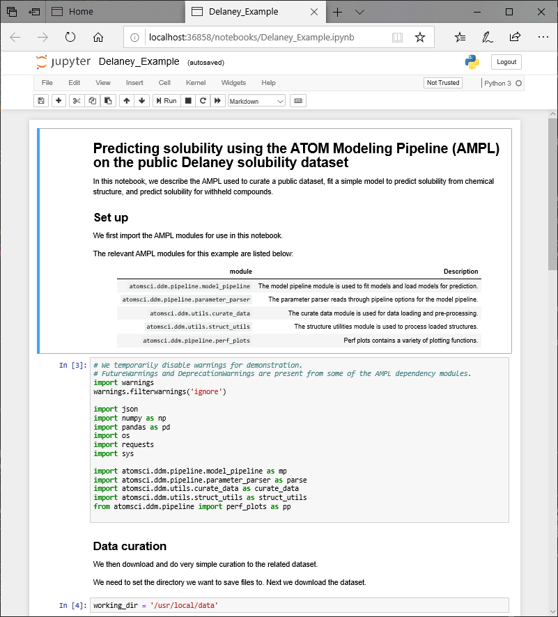
Task: Insert a new cell with the plus icon
Action: (59, 100)
